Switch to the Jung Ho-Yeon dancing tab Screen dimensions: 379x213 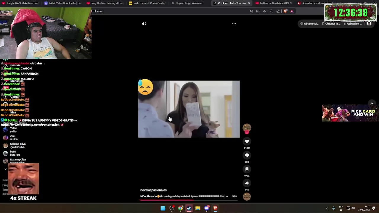coord(105,3)
